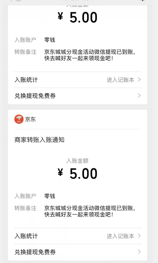Tap the 入账金额 label in the lower card
The height and width of the screenshot is (263, 158).
click(x=77, y=161)
